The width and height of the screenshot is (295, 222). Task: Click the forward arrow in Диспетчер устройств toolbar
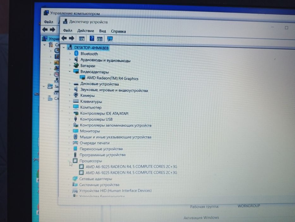click(71, 38)
